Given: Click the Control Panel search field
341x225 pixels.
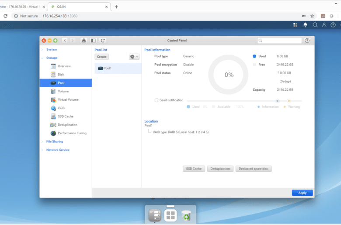Looking at the screenshot, I should 280,41.
